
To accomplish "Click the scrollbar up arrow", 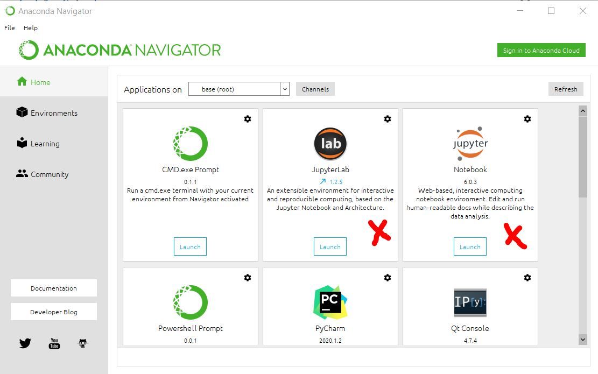I will (x=583, y=111).
